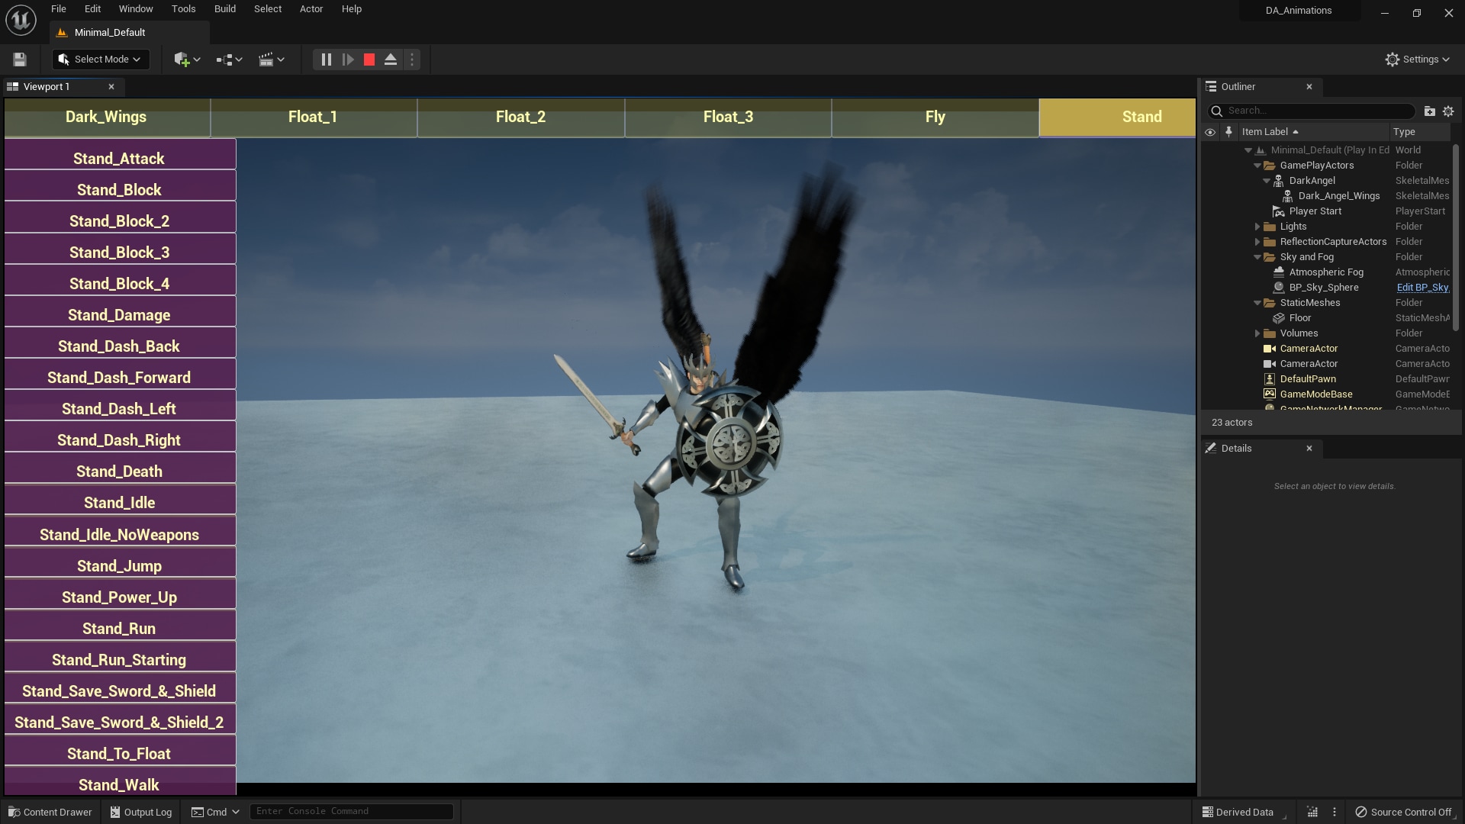
Task: Click the Save current level icon
Action: click(x=20, y=60)
